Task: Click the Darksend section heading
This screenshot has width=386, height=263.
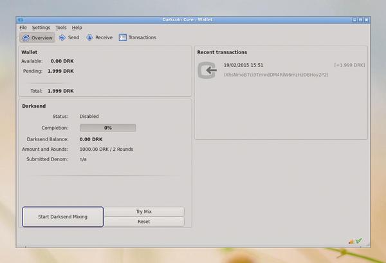Action: 33,106
